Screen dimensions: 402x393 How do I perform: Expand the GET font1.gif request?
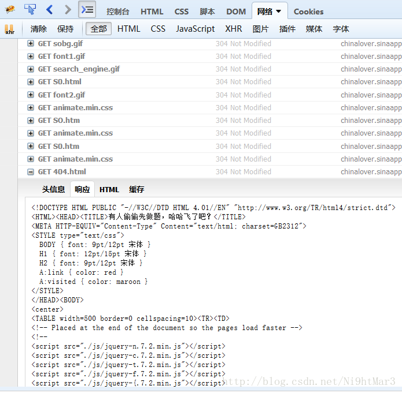[31, 57]
